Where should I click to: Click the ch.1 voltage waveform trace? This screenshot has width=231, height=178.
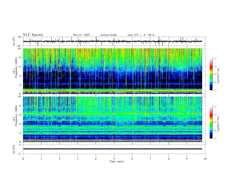(113, 41)
